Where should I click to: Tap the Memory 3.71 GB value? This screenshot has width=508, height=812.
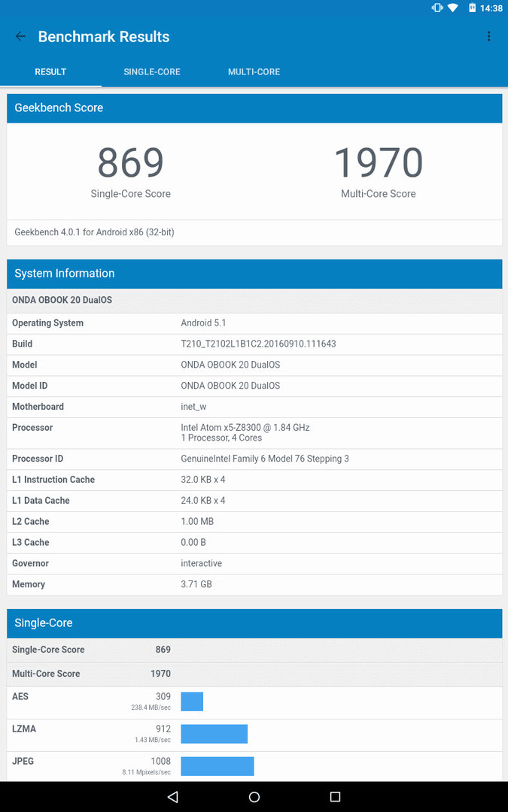pos(196,584)
